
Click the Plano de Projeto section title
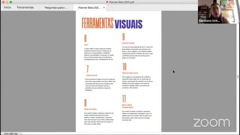coord(90,109)
